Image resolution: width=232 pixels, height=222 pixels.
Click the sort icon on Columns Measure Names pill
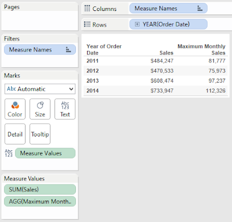click(x=200, y=8)
